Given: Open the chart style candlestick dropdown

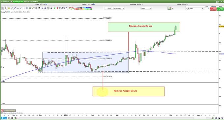Looking at the screenshot, I should pyautogui.click(x=170, y=9).
